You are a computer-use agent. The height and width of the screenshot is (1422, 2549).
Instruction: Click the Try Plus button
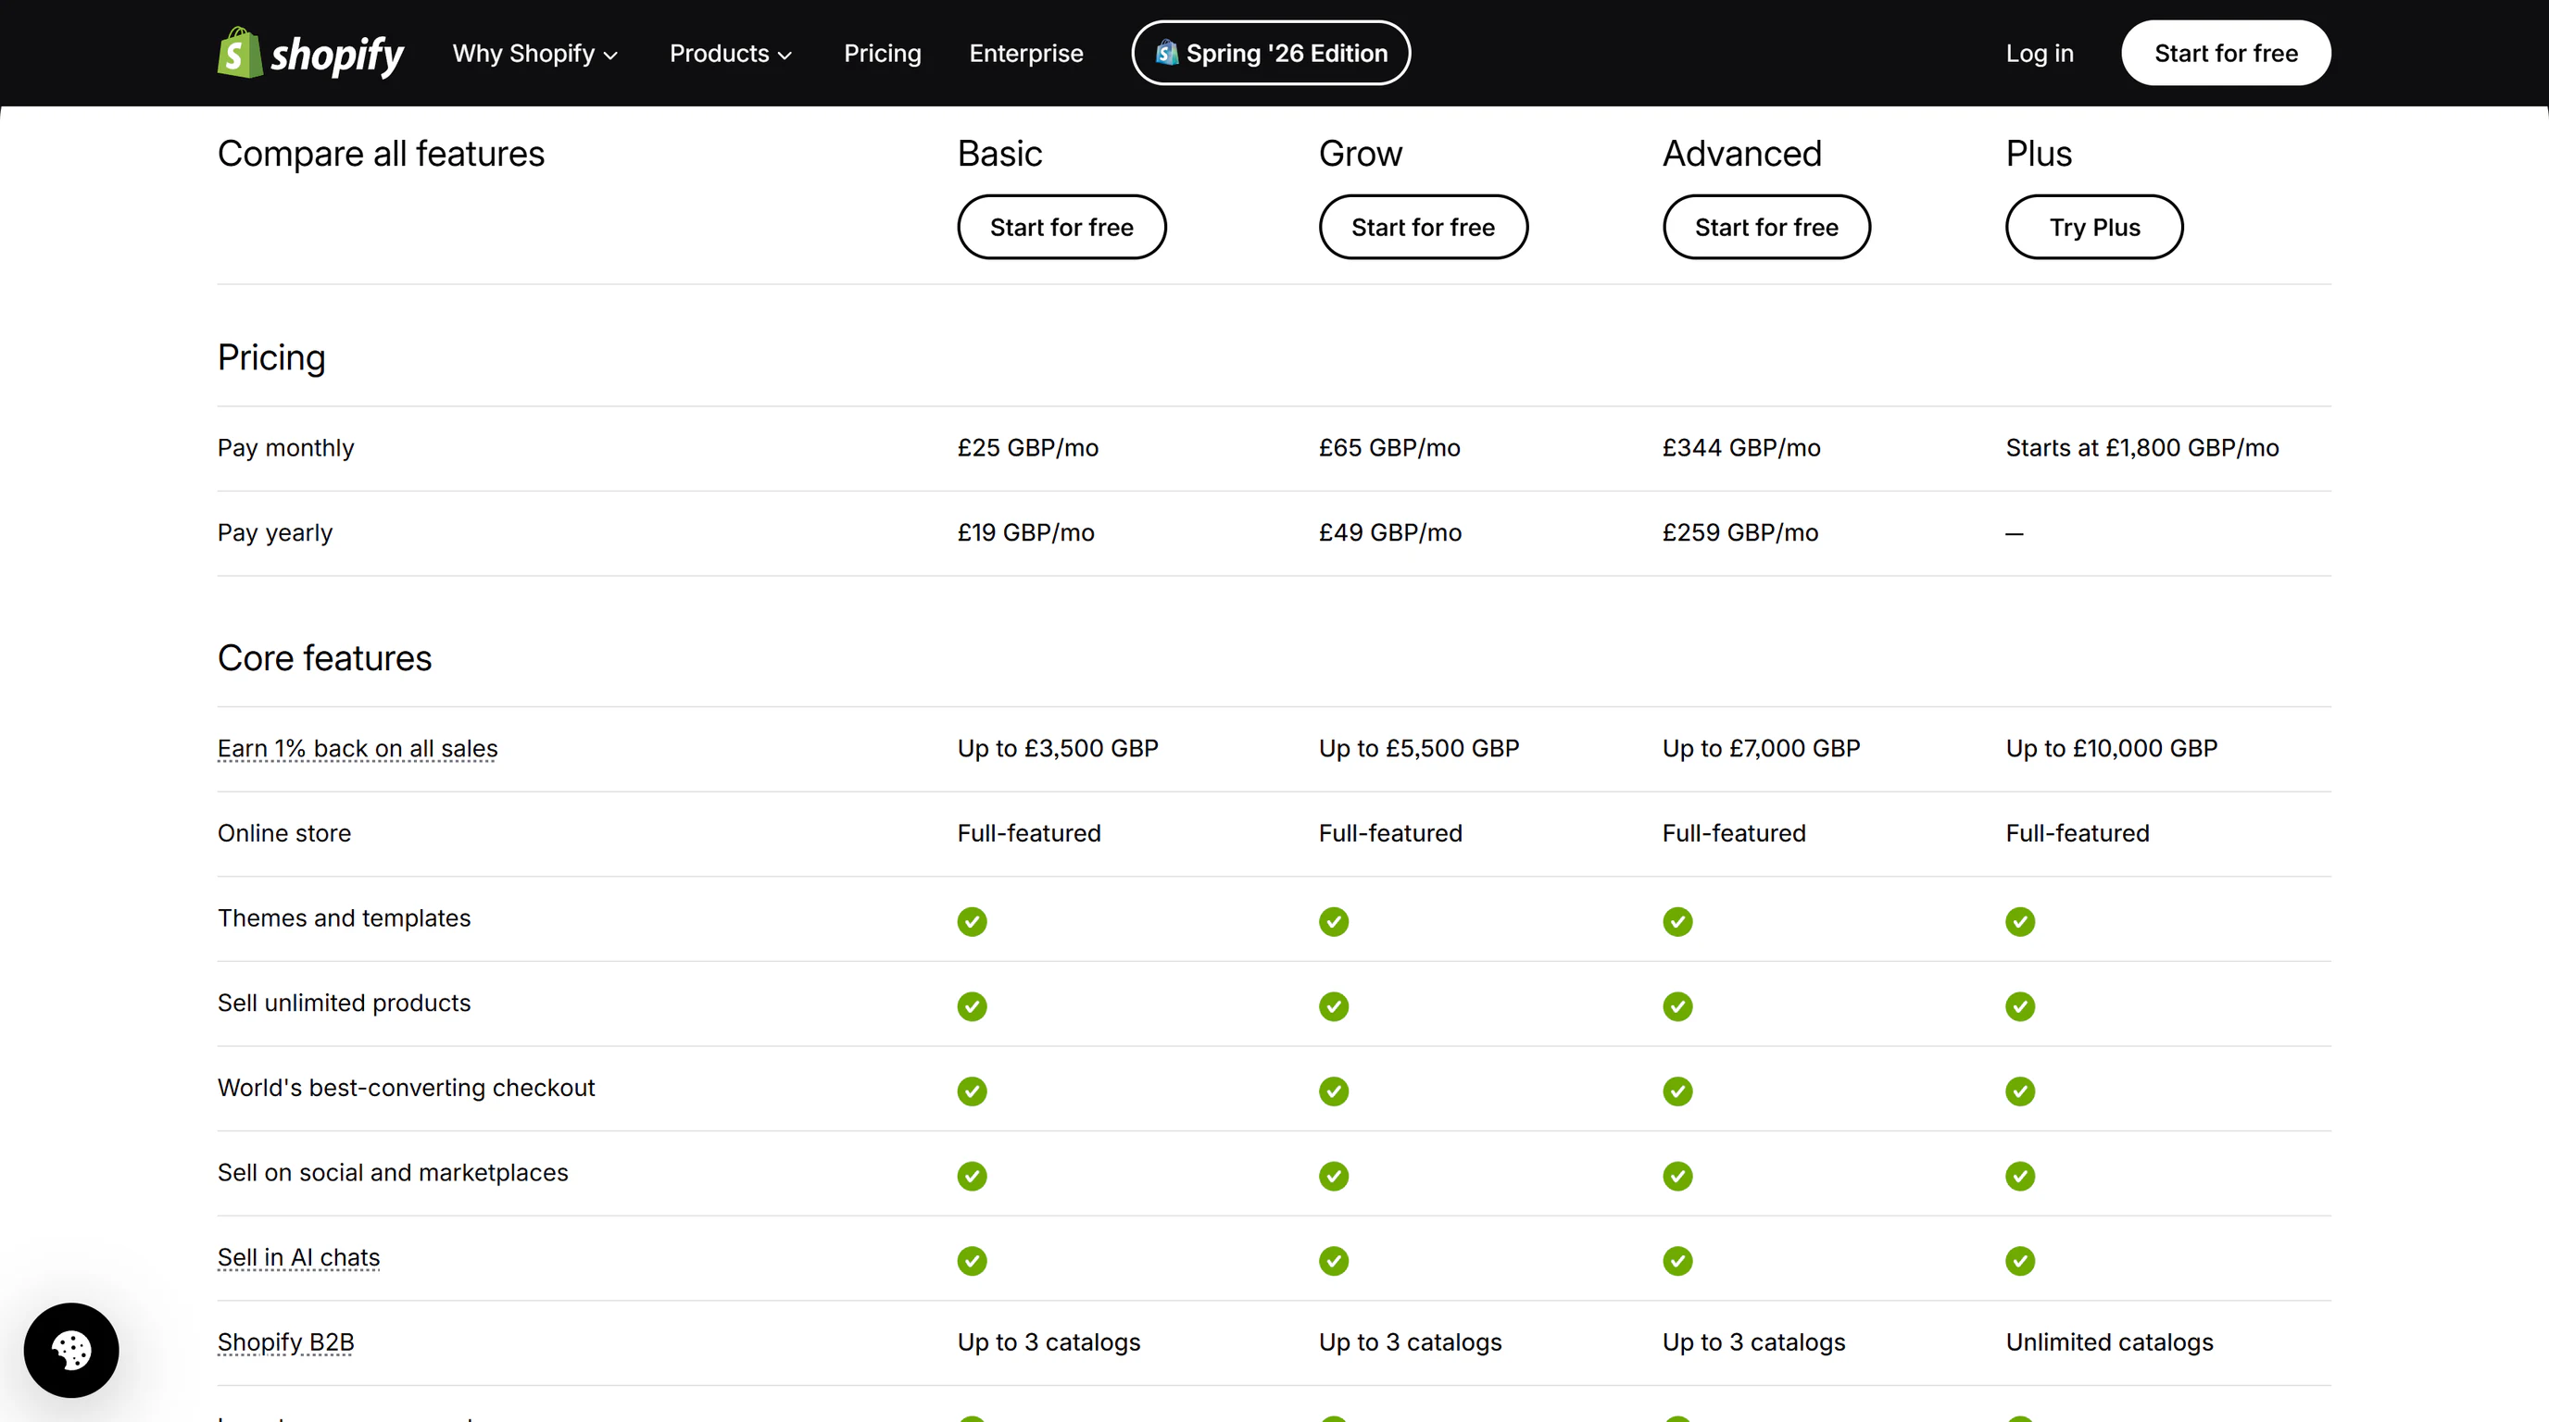click(2094, 228)
